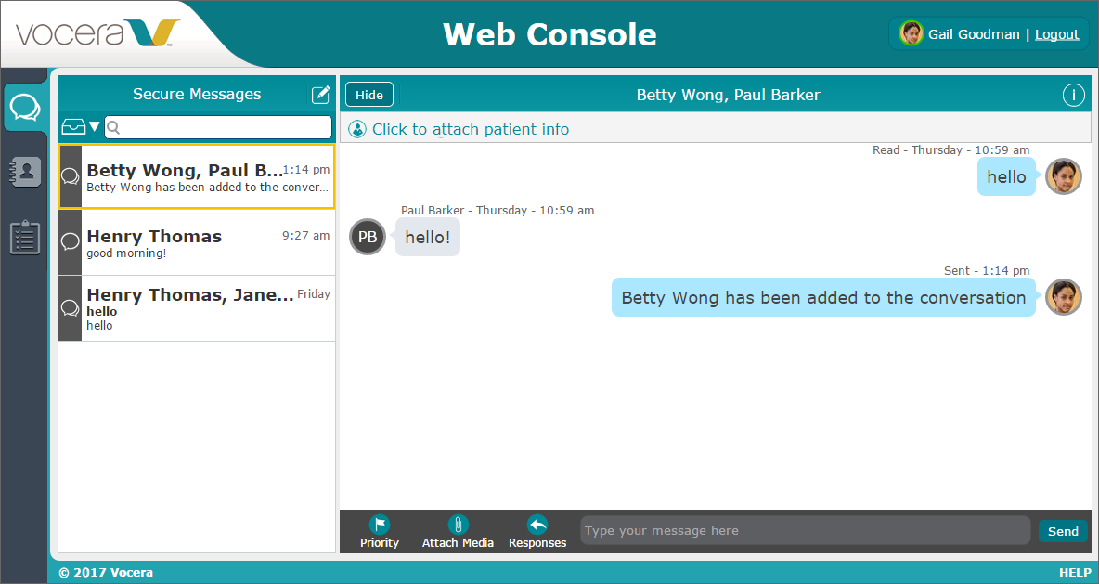Viewport: 1099px width, 584px height.
Task: Open the Secure Messages chat sidebar icon
Action: click(x=25, y=108)
